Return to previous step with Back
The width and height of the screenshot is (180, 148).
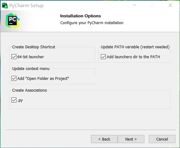[x=104, y=139]
